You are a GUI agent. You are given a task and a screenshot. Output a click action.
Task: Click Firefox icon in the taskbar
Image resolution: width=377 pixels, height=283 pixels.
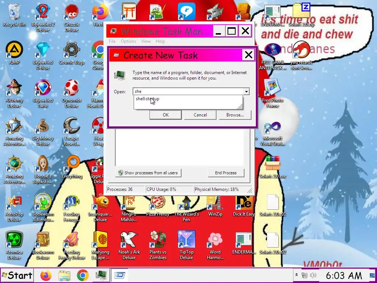[46, 275]
